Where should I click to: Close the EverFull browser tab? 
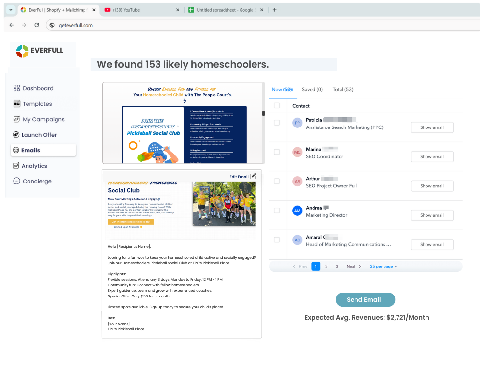(x=94, y=10)
